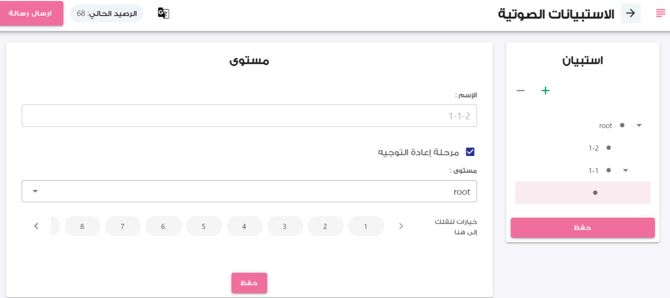Click حفظ button below level form
The height and width of the screenshot is (298, 670).
point(249,283)
